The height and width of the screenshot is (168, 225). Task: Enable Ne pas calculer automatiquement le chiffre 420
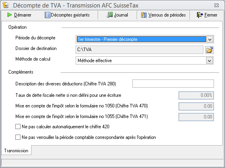point(18,127)
